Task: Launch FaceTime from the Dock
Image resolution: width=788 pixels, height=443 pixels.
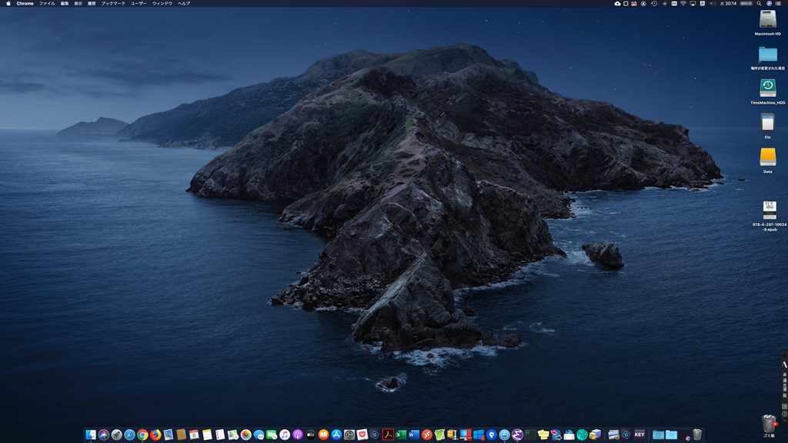Action: (272, 435)
